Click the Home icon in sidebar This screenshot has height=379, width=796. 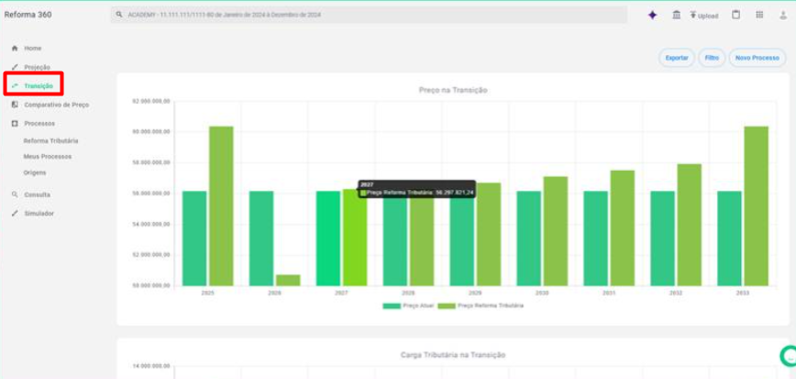15,49
